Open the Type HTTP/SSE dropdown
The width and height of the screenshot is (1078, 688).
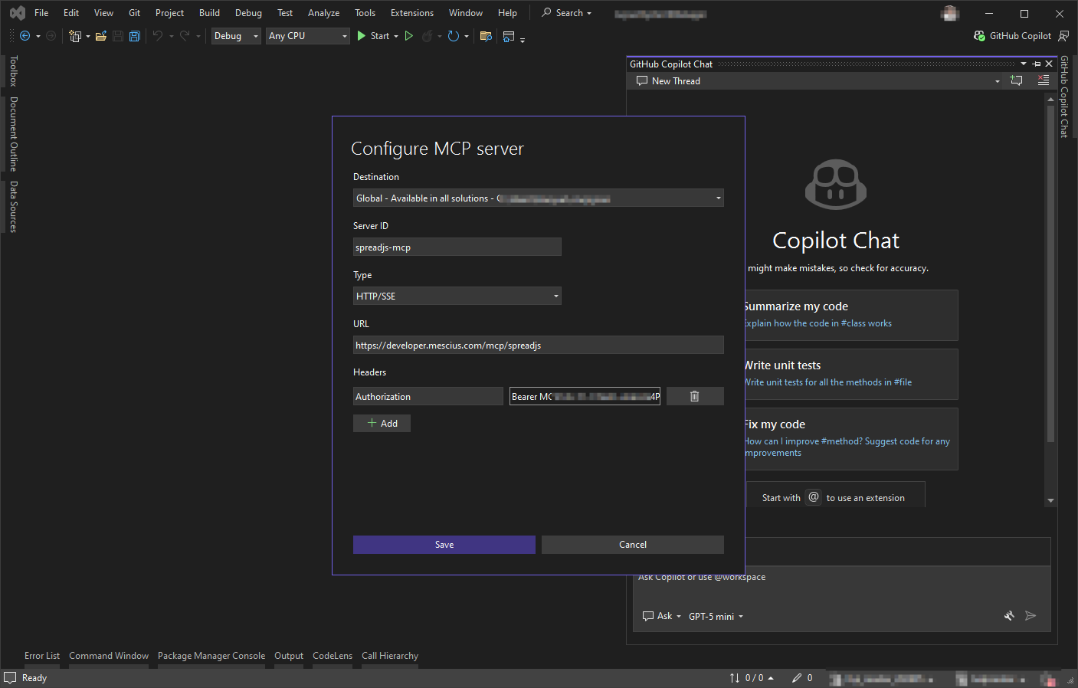tap(457, 296)
